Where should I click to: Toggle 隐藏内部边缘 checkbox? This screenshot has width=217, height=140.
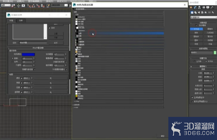35,69
